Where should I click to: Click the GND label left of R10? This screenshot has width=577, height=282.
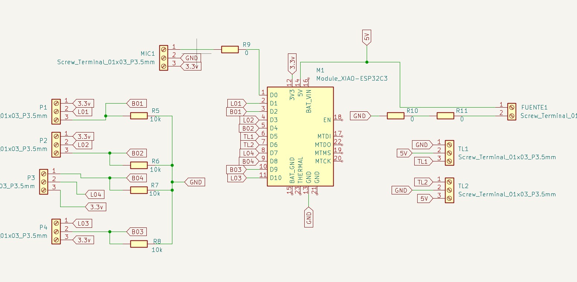(360, 116)
